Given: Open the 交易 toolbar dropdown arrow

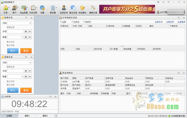Looking at the screenshot, I should [x=9, y=8].
